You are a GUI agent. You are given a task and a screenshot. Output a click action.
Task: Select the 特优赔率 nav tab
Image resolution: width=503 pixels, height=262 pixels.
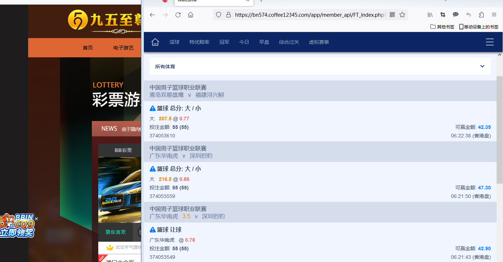tap(199, 42)
